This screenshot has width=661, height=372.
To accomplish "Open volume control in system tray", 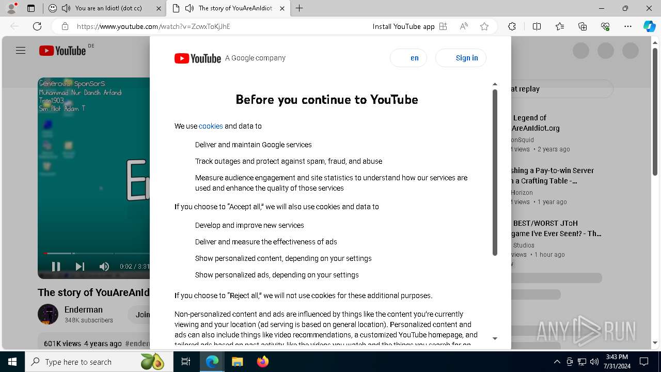I will (594, 362).
